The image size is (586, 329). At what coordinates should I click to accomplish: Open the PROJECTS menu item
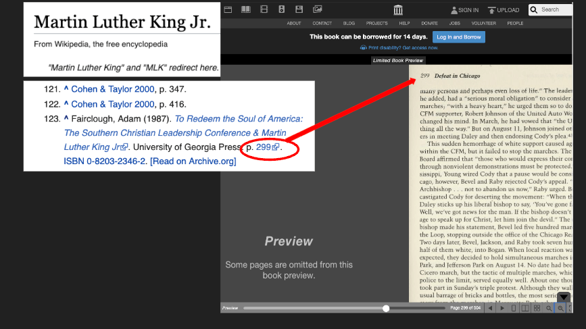pyautogui.click(x=376, y=23)
